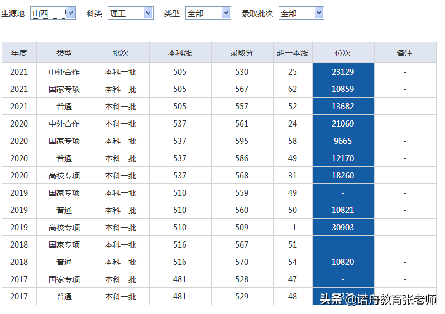Click the 62 value in 超一本线 column
The image size is (445, 314).
pos(293,89)
